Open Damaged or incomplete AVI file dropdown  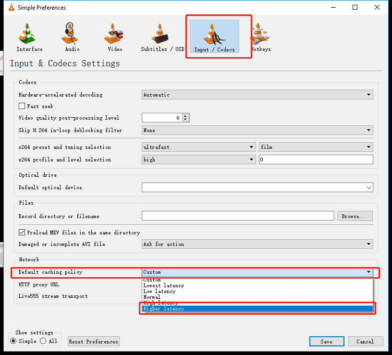pos(257,244)
